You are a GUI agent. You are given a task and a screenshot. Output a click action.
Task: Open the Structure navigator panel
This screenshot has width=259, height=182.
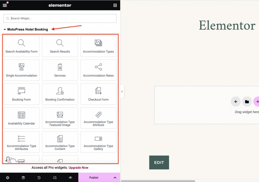point(23,178)
